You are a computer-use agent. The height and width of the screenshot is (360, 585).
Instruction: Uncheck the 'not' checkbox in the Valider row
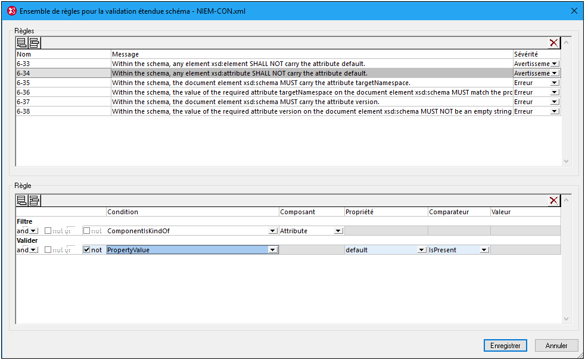pyautogui.click(x=87, y=250)
